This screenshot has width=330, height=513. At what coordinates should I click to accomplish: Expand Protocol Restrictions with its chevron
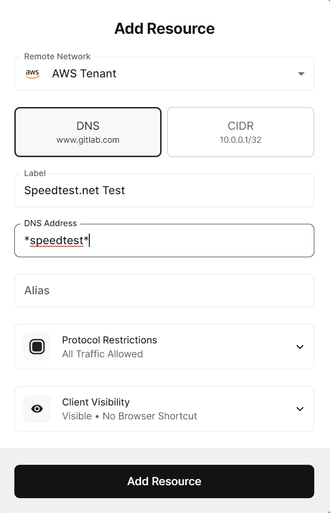coord(300,347)
